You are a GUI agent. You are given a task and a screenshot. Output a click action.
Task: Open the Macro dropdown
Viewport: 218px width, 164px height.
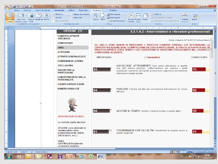coord(194,18)
